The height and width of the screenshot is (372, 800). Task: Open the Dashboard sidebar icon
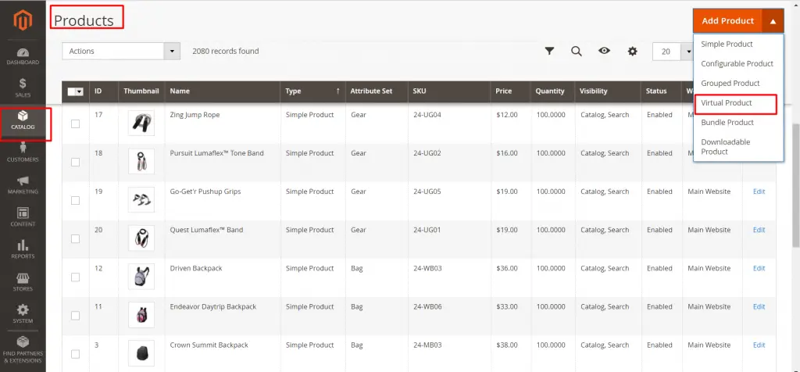coord(23,56)
